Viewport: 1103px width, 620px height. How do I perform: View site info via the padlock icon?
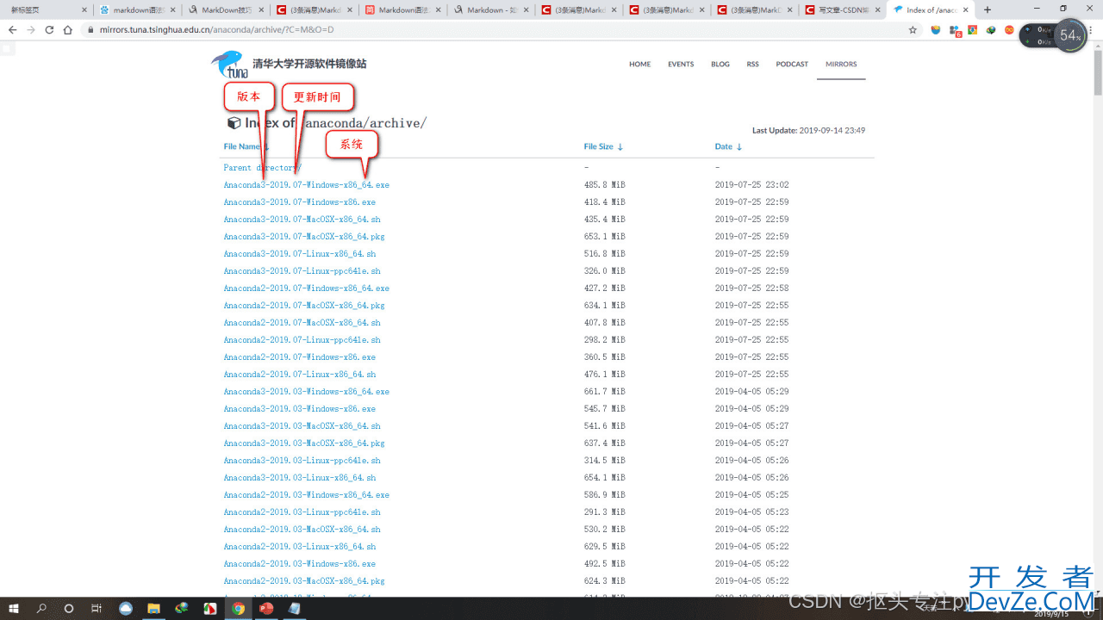click(x=92, y=29)
